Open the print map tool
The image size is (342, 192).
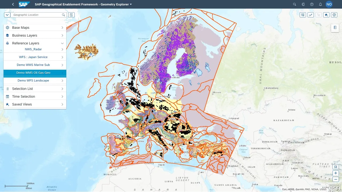click(334, 15)
